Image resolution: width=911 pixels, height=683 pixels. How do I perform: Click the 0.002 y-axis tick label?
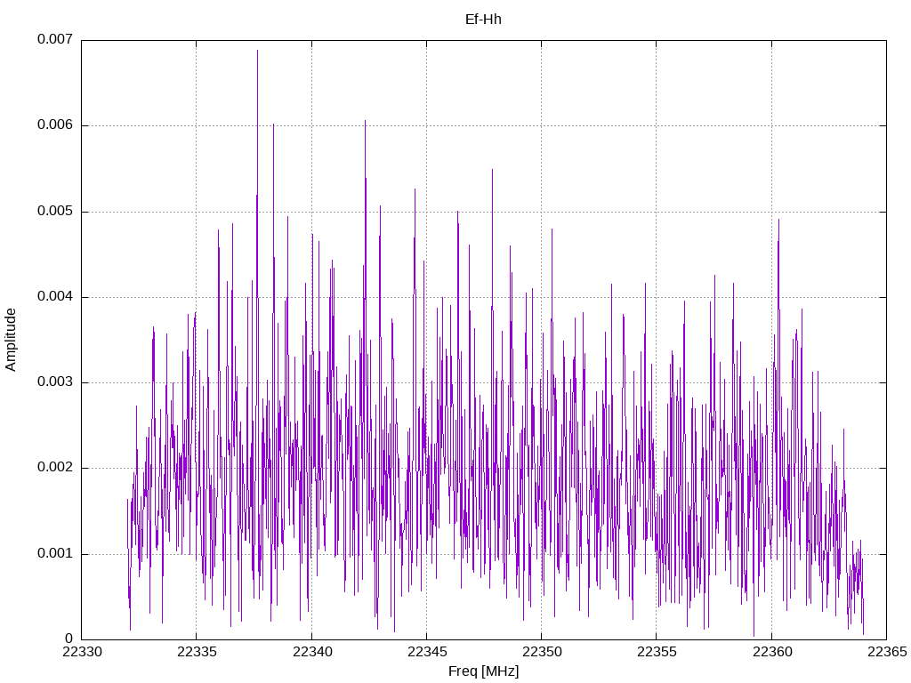[x=55, y=468]
